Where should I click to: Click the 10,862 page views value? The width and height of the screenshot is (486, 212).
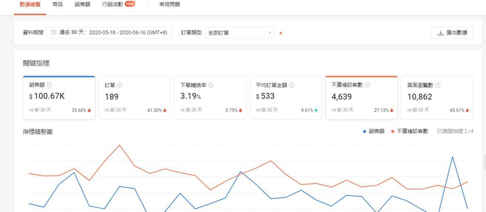coord(420,97)
